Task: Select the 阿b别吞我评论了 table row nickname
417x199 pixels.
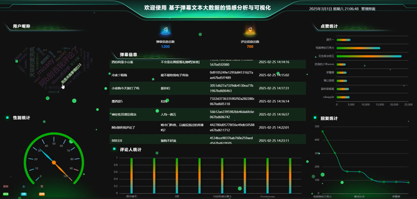Action: click(x=123, y=128)
